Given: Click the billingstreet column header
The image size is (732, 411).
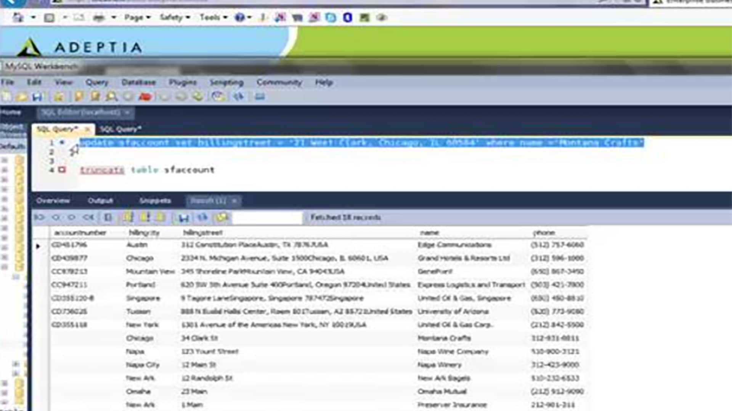Looking at the screenshot, I should (202, 233).
